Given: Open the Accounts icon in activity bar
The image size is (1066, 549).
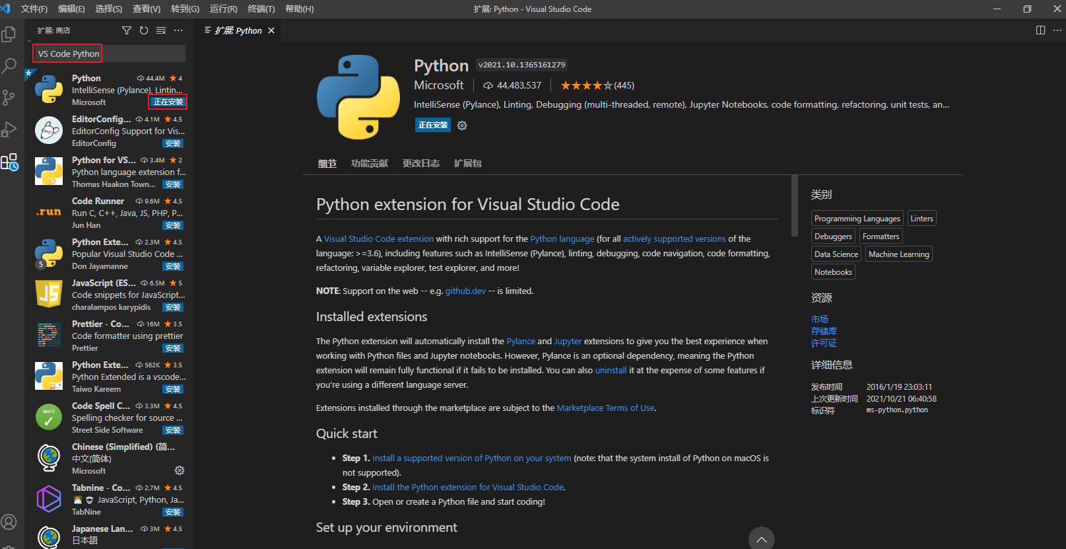Looking at the screenshot, I should [9, 522].
